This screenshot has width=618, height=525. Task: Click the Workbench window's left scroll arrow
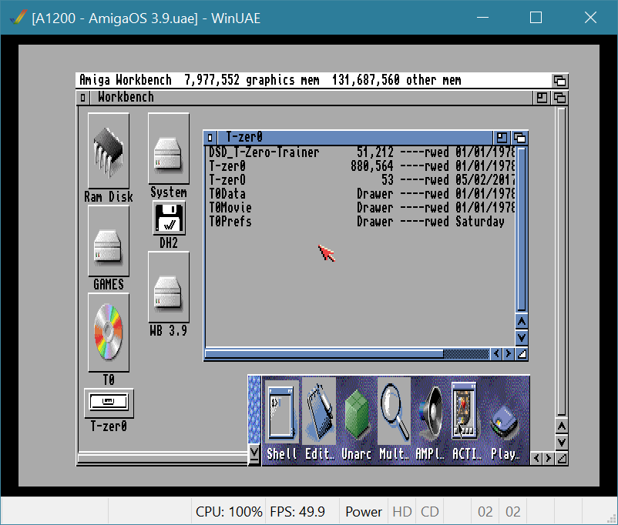[536, 459]
